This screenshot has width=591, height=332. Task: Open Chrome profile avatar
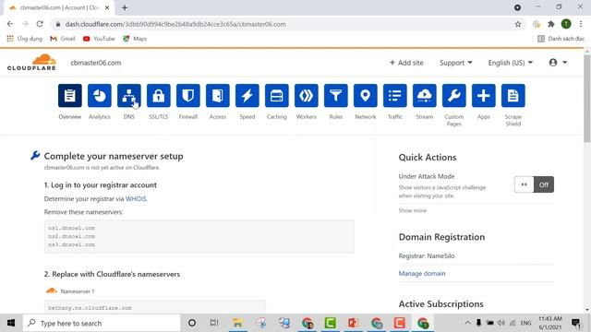[566, 24]
